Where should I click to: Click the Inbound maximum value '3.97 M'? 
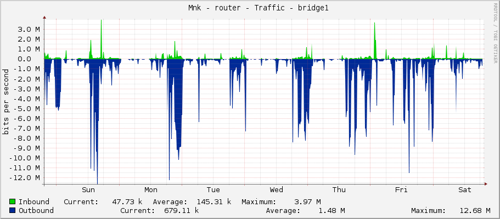pos(307,201)
